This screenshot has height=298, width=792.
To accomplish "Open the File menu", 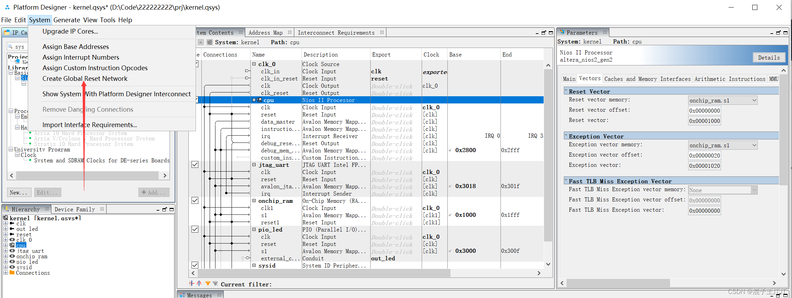I will pos(6,20).
